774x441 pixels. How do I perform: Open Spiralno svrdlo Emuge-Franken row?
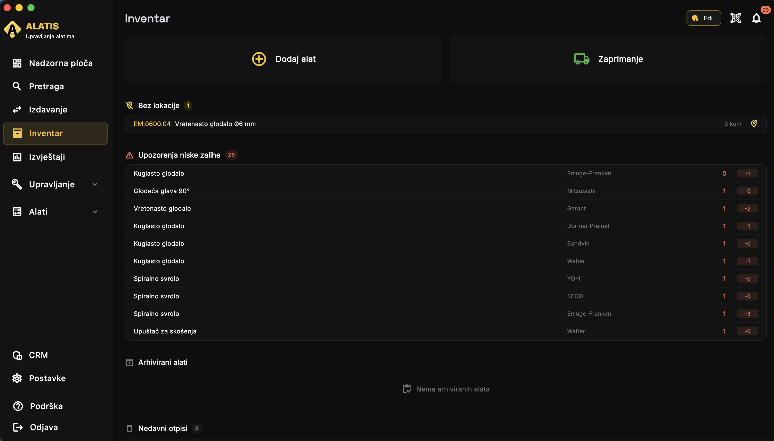pyautogui.click(x=446, y=314)
